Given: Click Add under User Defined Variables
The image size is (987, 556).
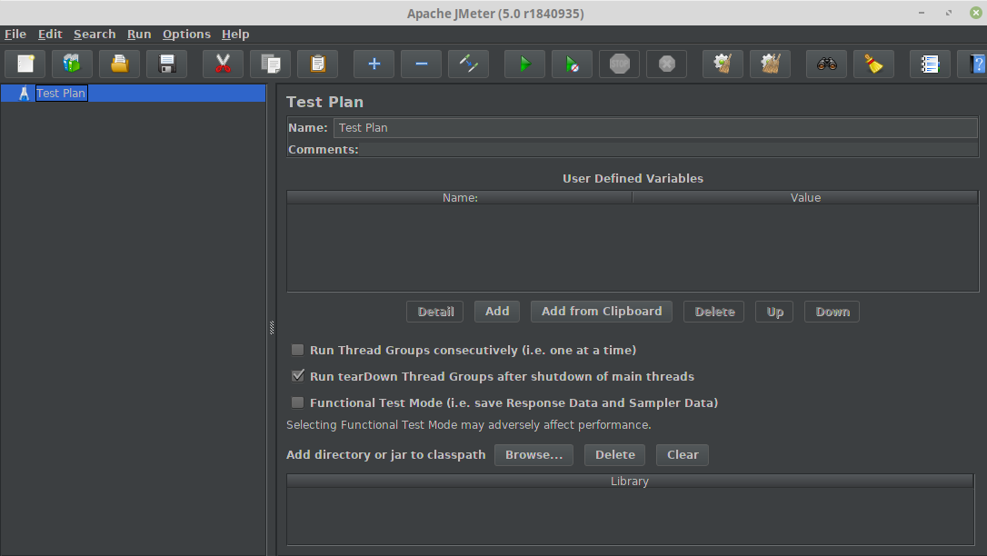Looking at the screenshot, I should (496, 312).
